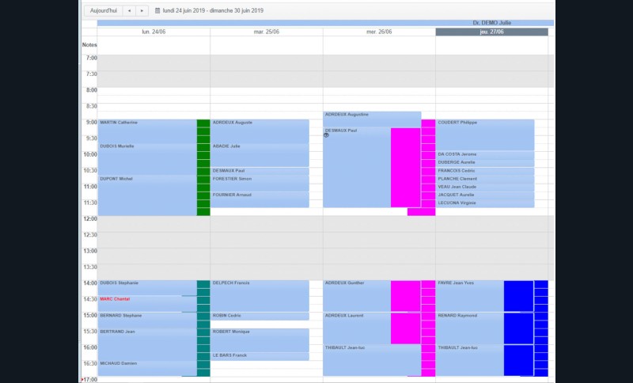
Task: Click the Aujourd'hui button
Action: click(103, 11)
